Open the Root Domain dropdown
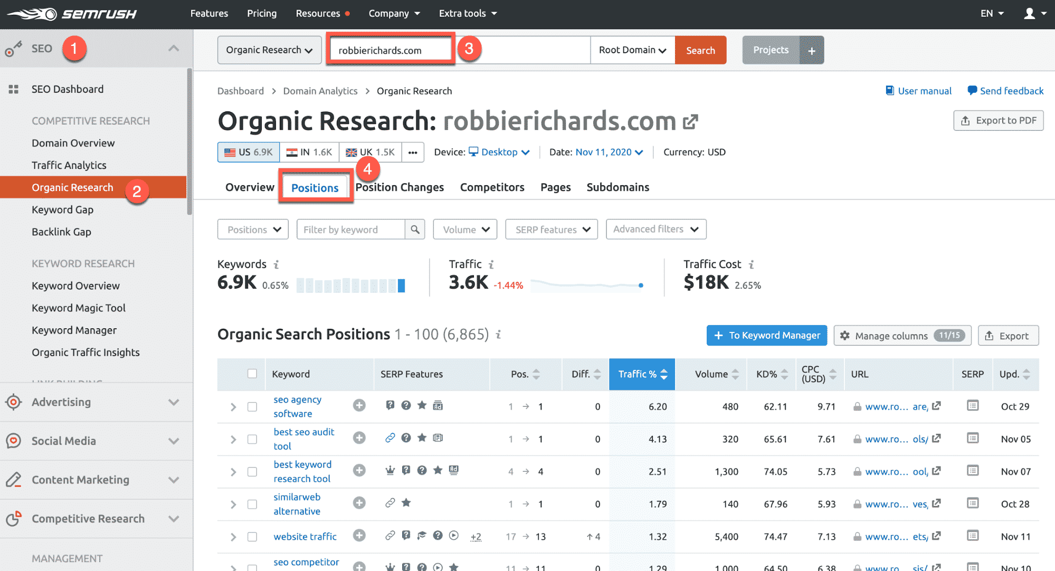 point(632,50)
